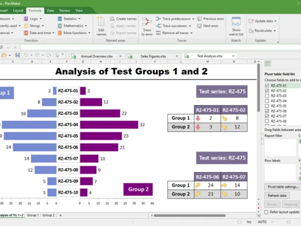The image size is (301, 226).
Task: Enable Defer layout update
Action: coord(266,212)
